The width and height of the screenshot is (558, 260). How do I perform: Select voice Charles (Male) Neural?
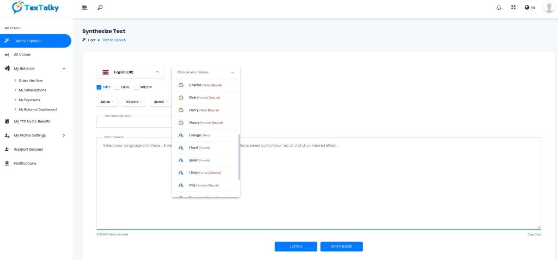point(205,85)
